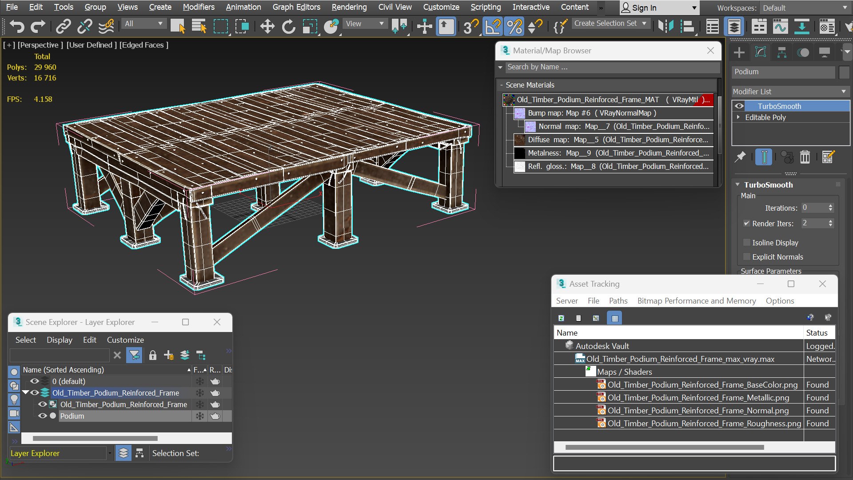Image resolution: width=853 pixels, height=480 pixels.
Task: Choose the Select and Rotate tool
Action: (288, 27)
